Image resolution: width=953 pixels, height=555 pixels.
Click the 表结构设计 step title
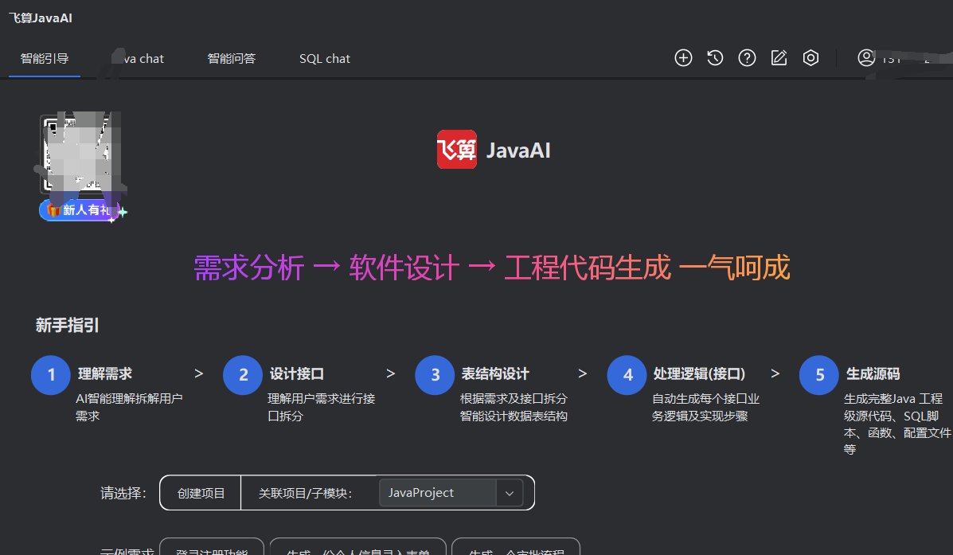pyautogui.click(x=494, y=374)
